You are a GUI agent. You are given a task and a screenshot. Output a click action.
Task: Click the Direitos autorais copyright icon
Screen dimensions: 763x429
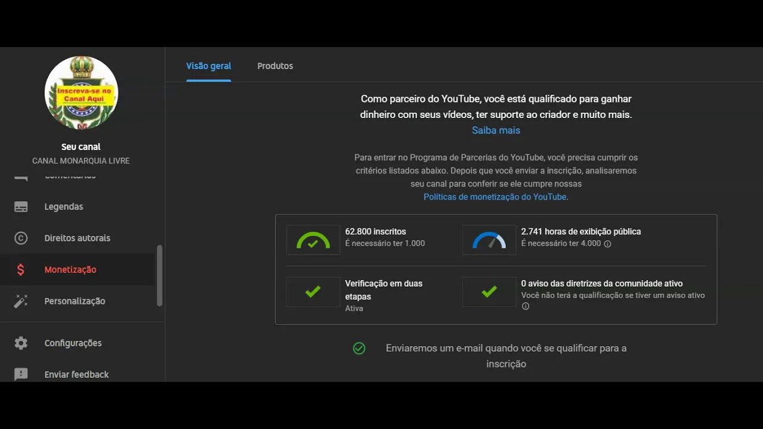(x=21, y=238)
